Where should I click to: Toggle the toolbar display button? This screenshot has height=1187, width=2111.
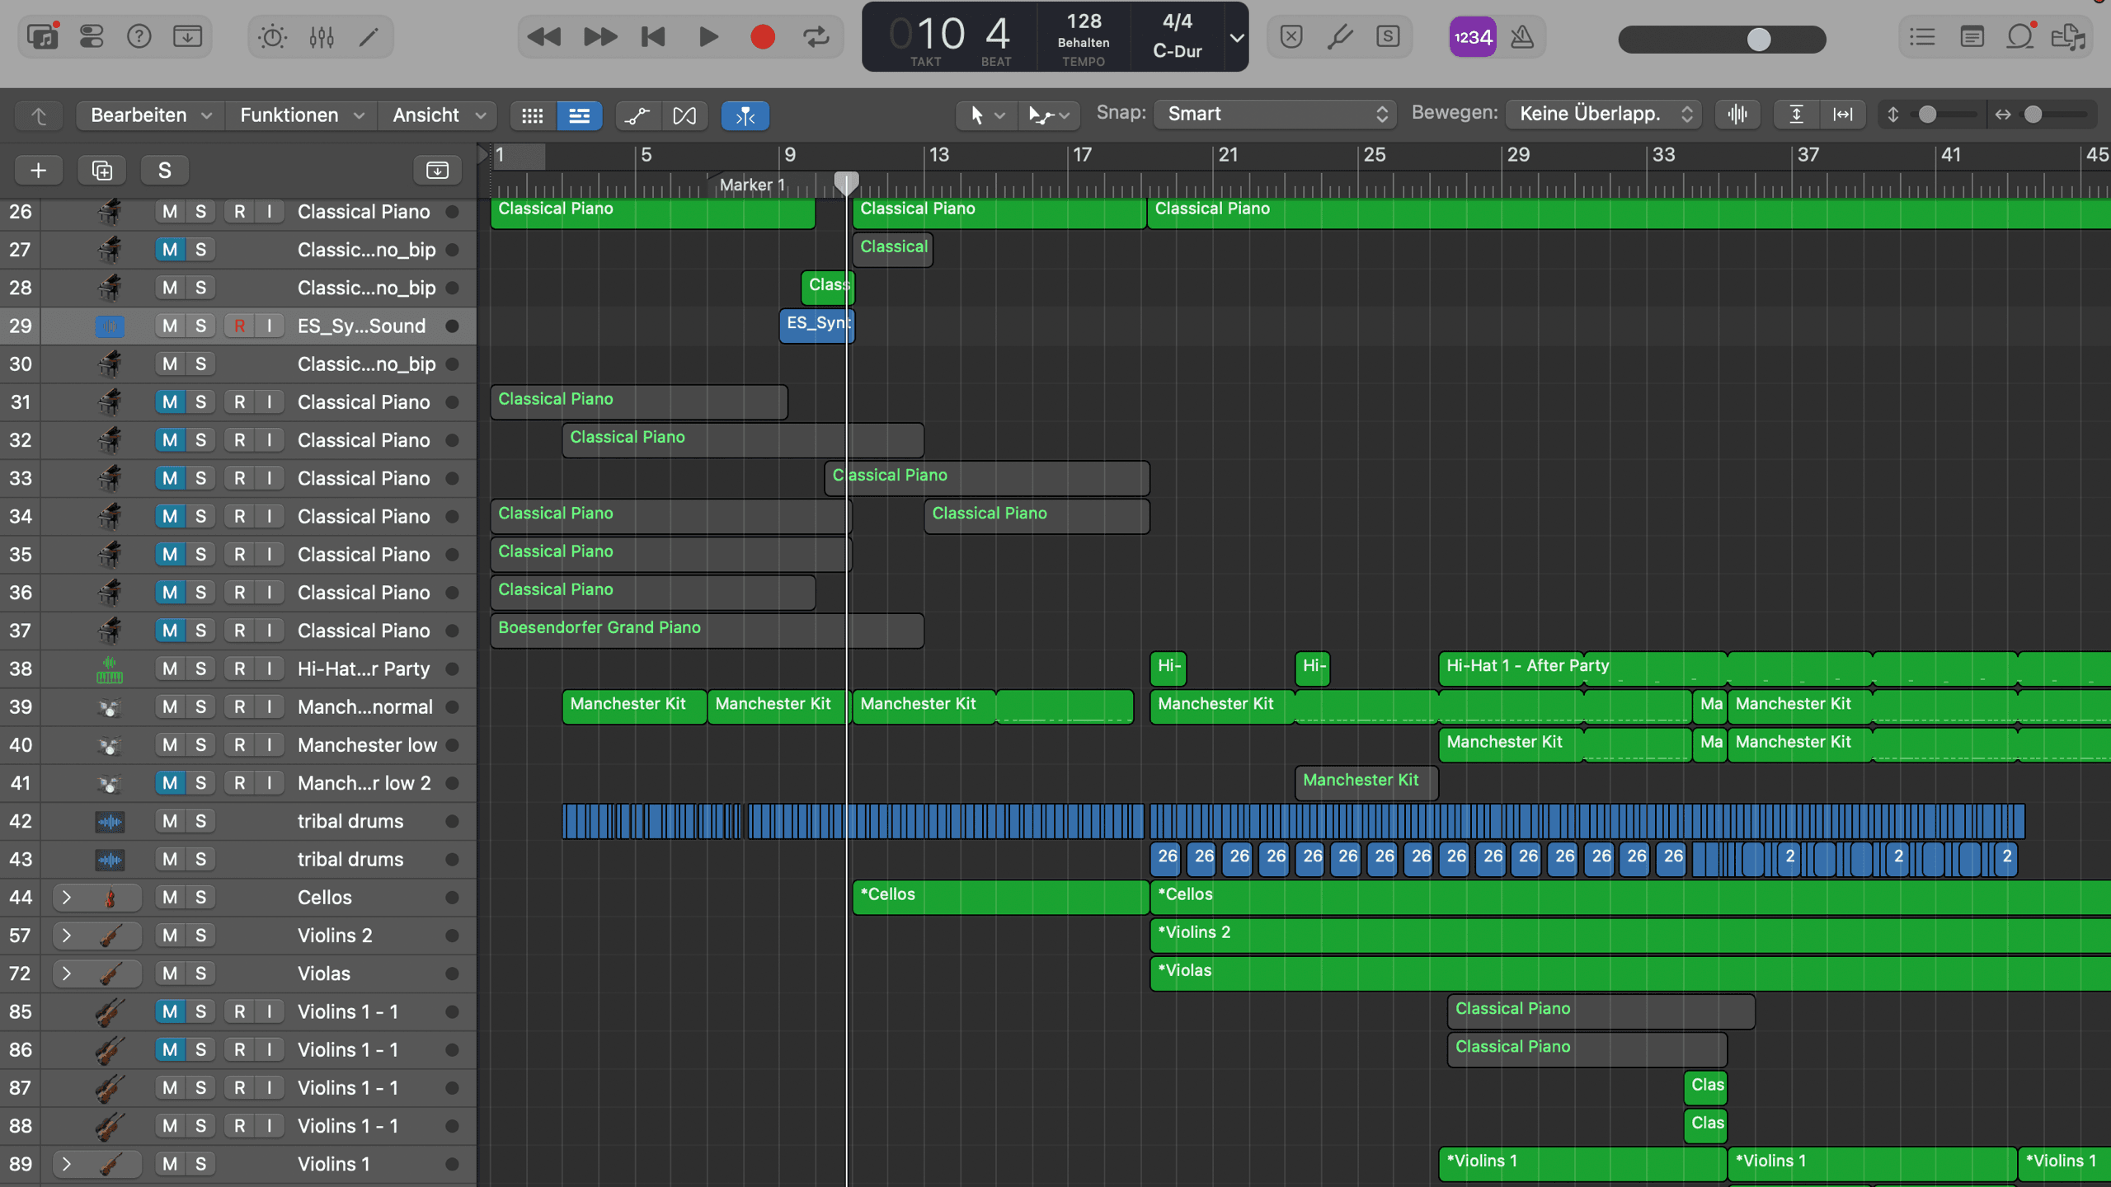pos(187,36)
